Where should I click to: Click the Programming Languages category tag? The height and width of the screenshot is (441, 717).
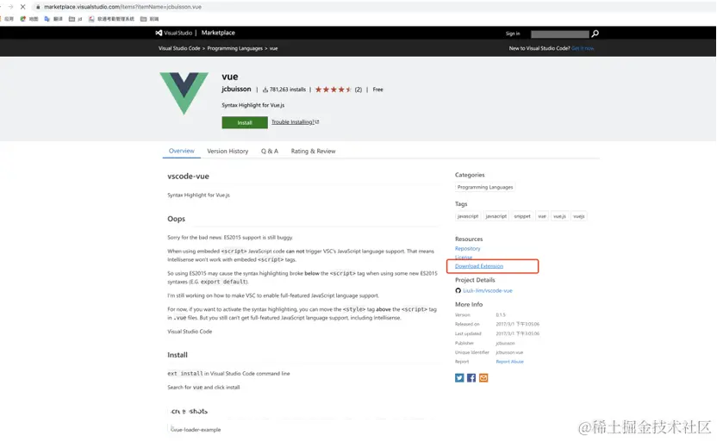tap(485, 188)
